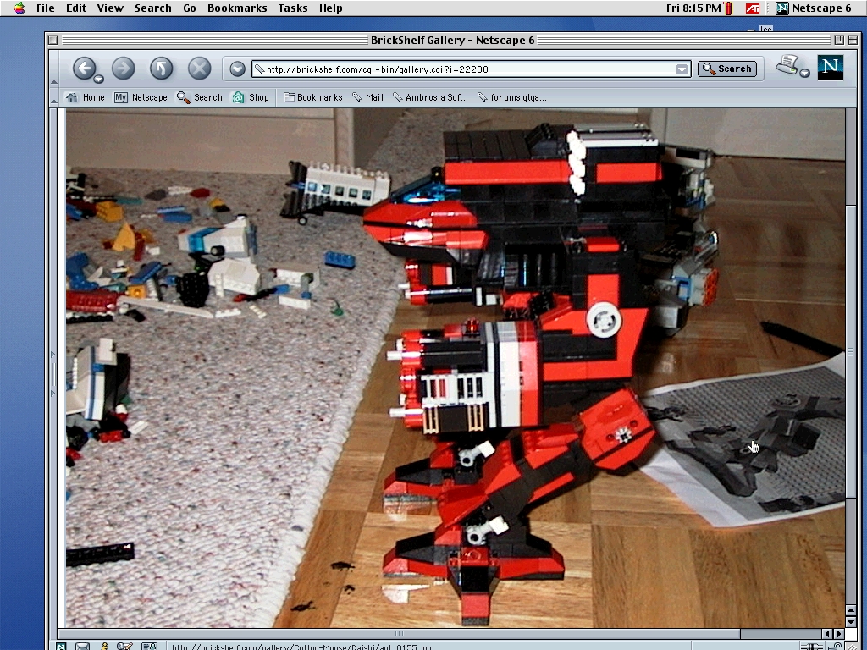The height and width of the screenshot is (650, 867).
Task: Click the Search button beside the address bar
Action: 727,69
